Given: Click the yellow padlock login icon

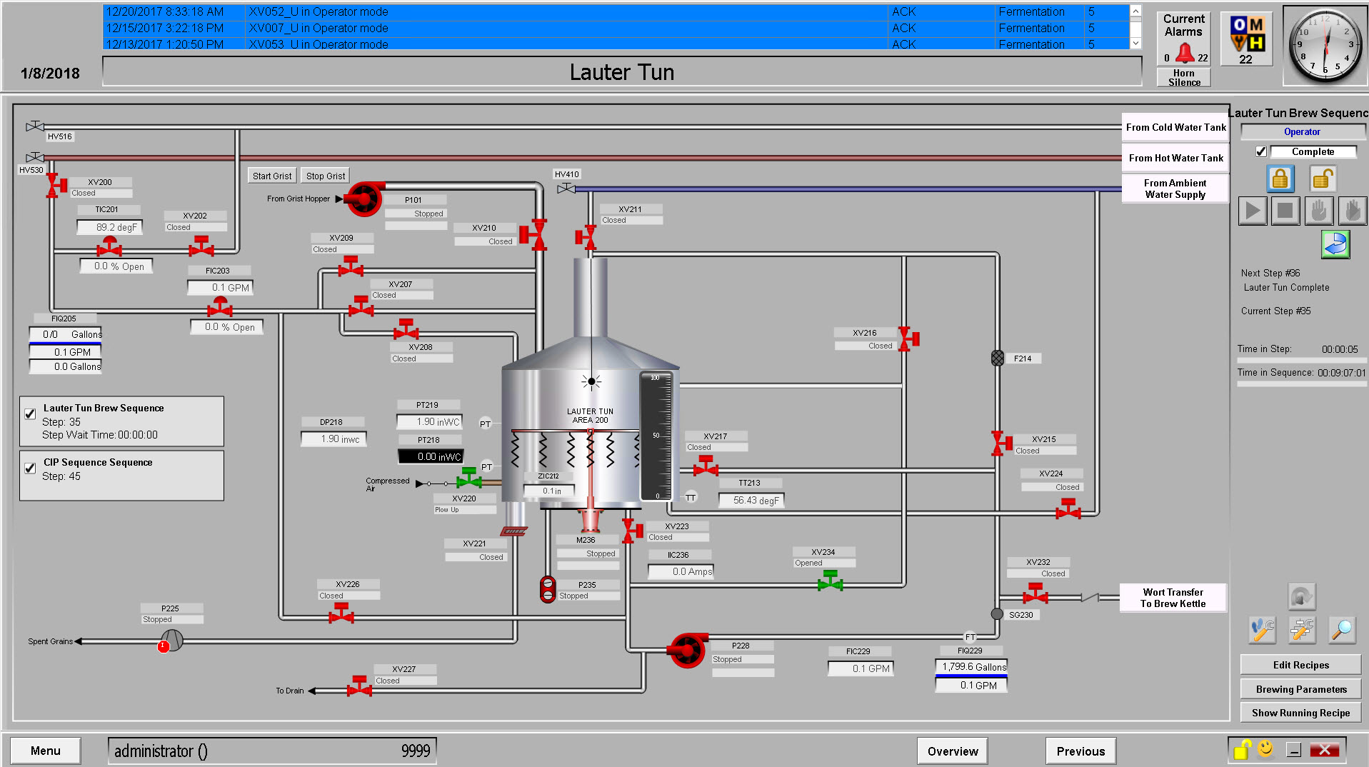Looking at the screenshot, I should tap(1243, 749).
